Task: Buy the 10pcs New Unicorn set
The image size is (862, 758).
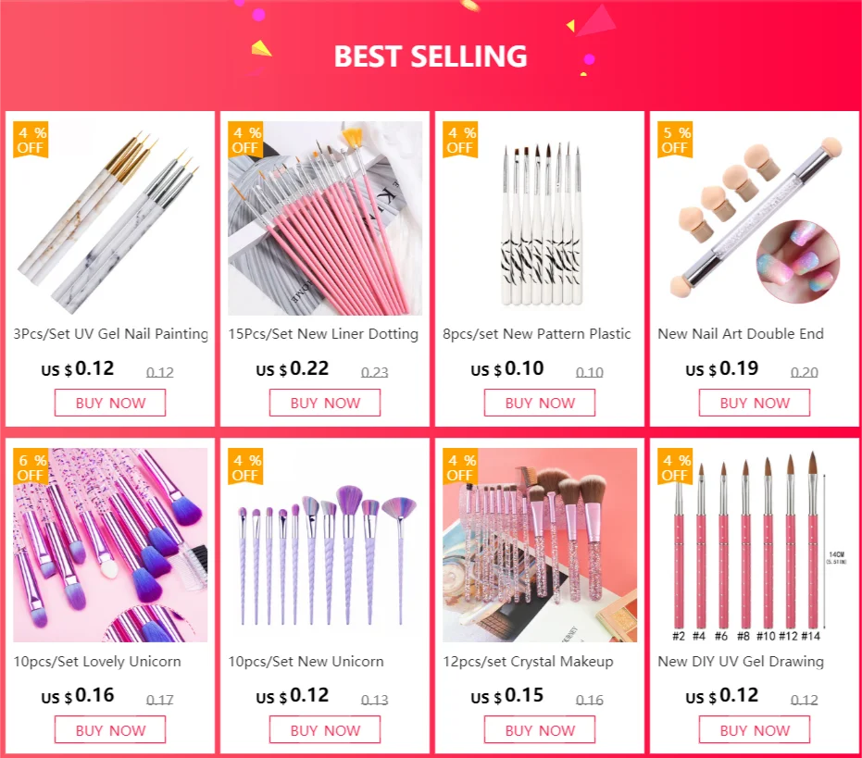Action: click(x=325, y=730)
